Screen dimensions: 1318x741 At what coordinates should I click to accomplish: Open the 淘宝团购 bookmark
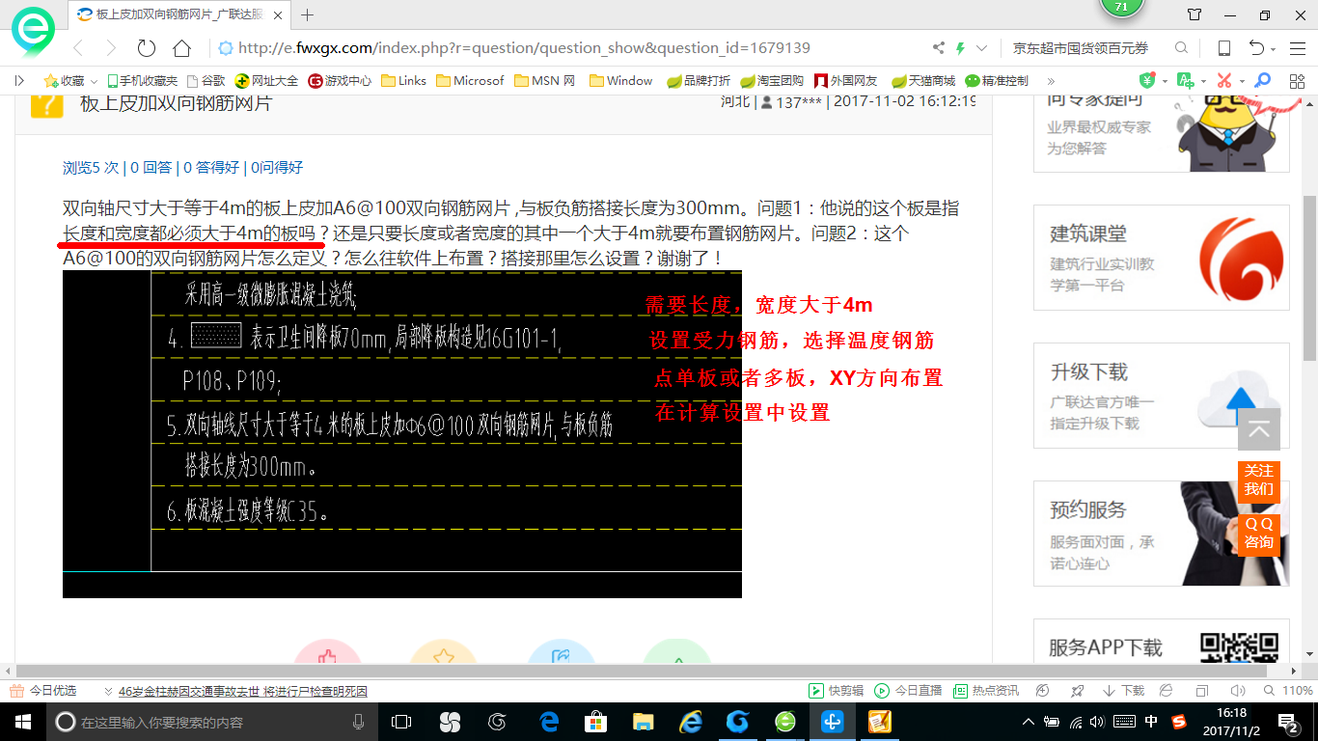[x=772, y=81]
